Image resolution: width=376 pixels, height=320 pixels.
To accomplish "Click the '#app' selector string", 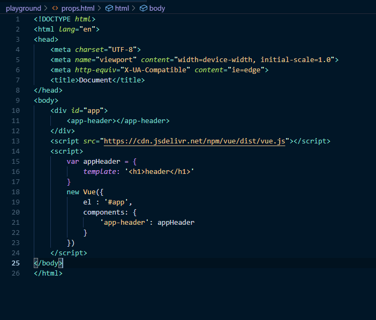I will (116, 202).
